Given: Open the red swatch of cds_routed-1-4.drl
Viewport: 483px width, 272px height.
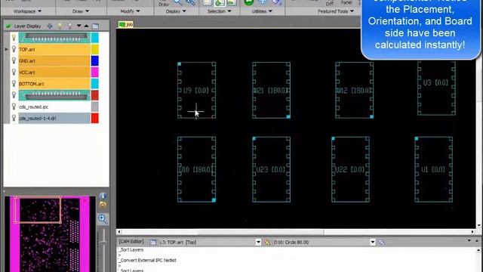Looking at the screenshot, I should 95,118.
